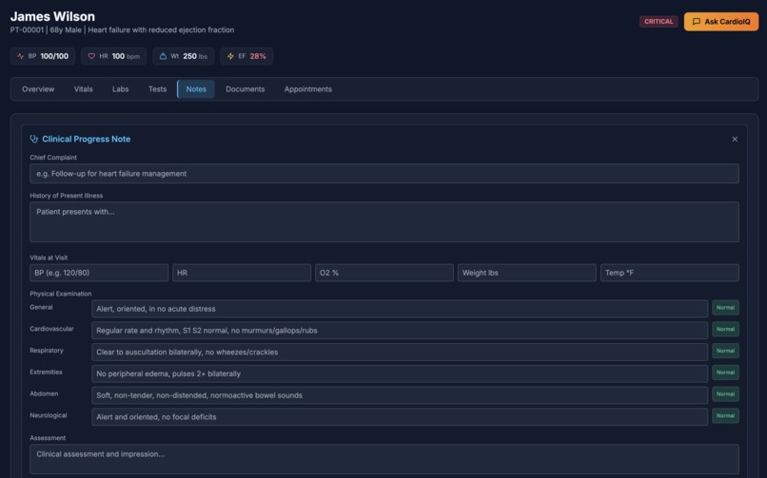The height and width of the screenshot is (478, 767).
Task: Click the weight icon beside Wt
Action: [x=163, y=56]
